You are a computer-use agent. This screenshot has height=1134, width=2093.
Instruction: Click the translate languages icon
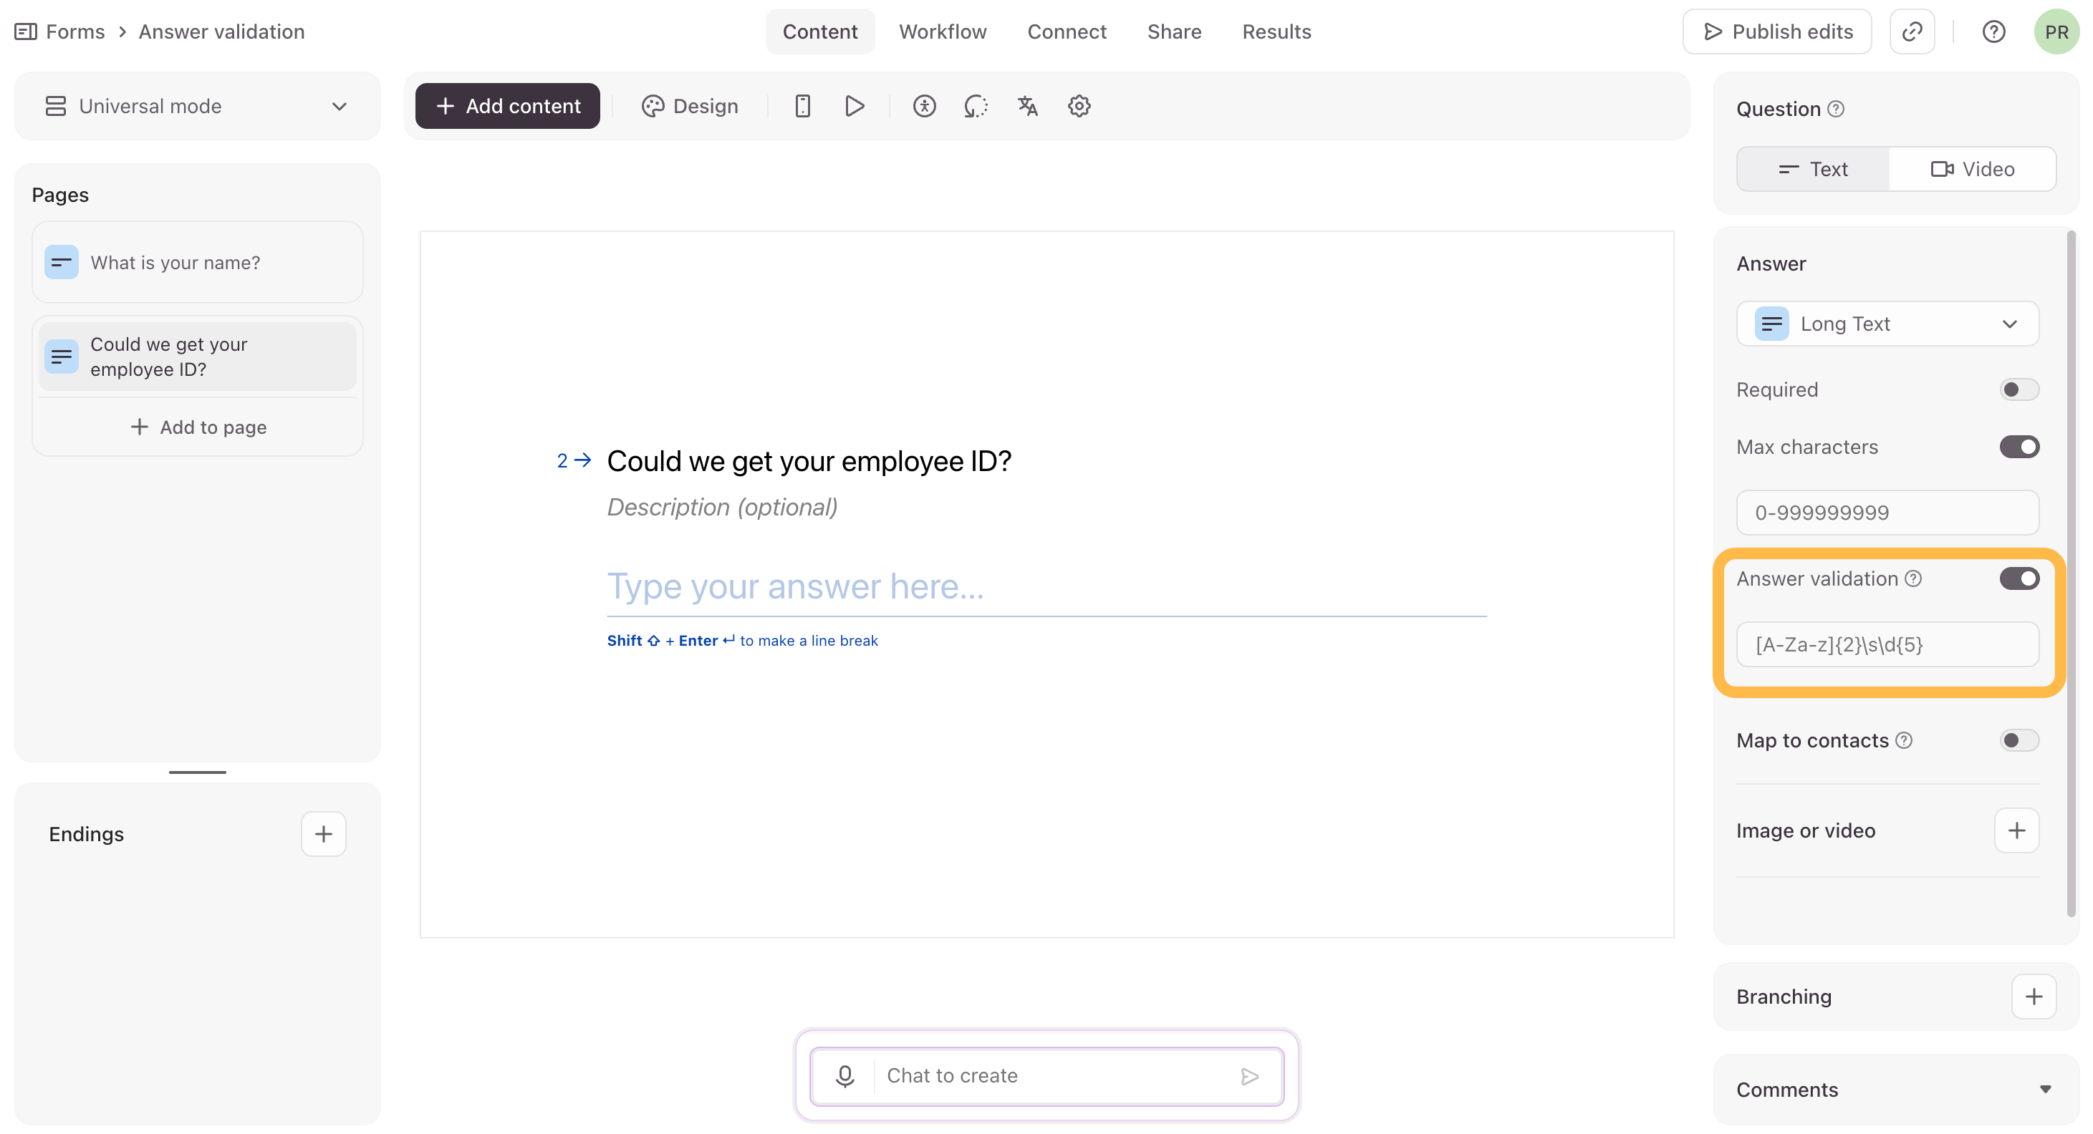(x=1027, y=106)
